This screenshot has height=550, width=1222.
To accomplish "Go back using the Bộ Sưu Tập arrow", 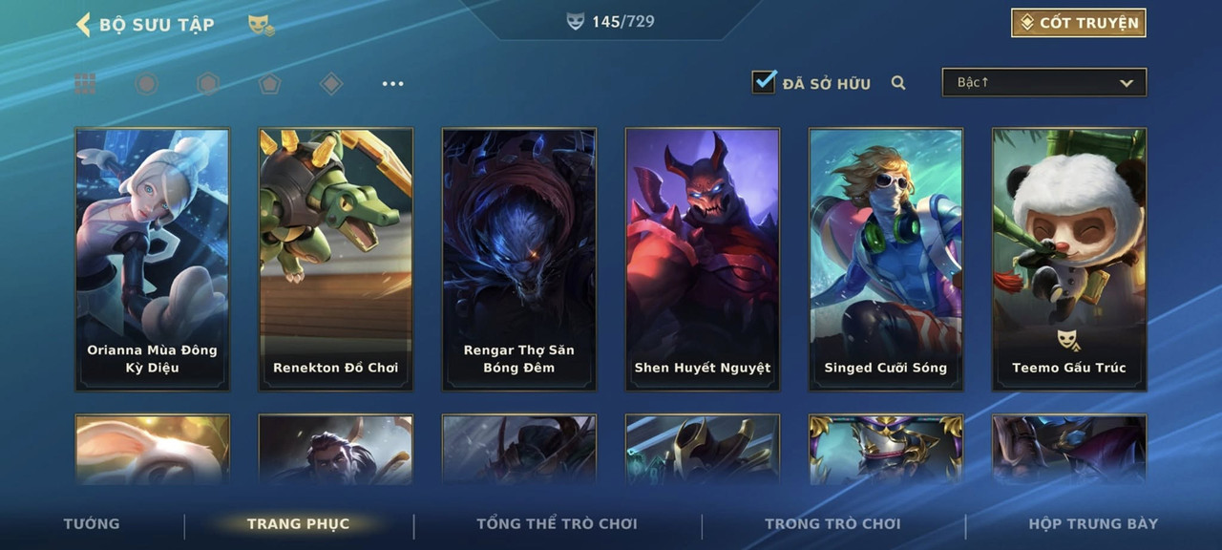I will [x=83, y=25].
